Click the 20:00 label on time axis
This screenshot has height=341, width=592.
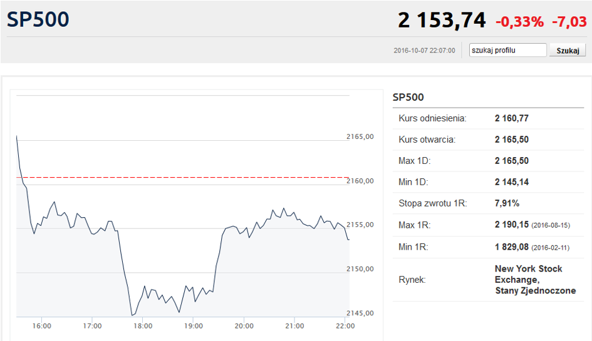coord(244,326)
